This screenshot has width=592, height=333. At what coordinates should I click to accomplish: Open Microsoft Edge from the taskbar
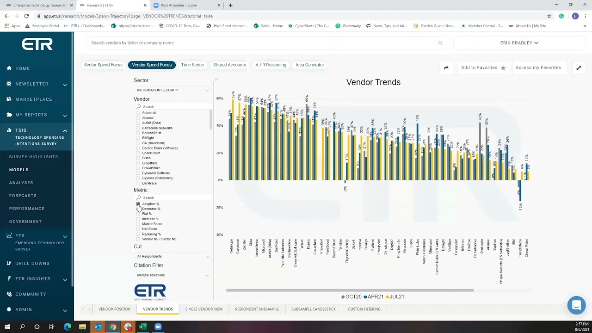[68, 327]
